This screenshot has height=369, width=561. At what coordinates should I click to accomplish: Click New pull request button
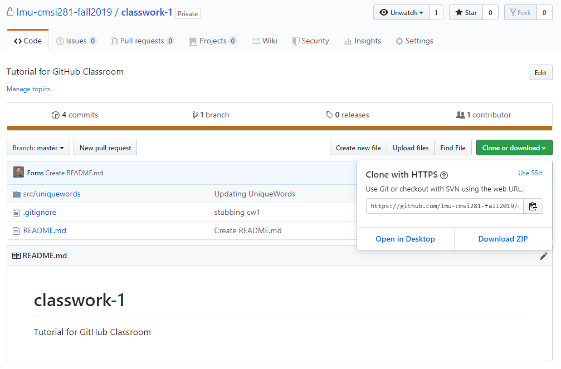105,147
